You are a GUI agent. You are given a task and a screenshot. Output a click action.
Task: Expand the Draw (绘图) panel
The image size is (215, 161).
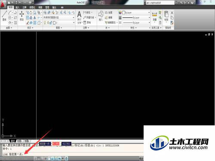[9, 27]
